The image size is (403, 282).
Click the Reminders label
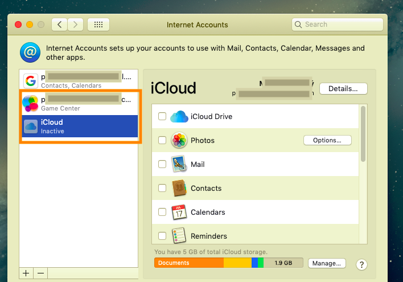pos(209,236)
